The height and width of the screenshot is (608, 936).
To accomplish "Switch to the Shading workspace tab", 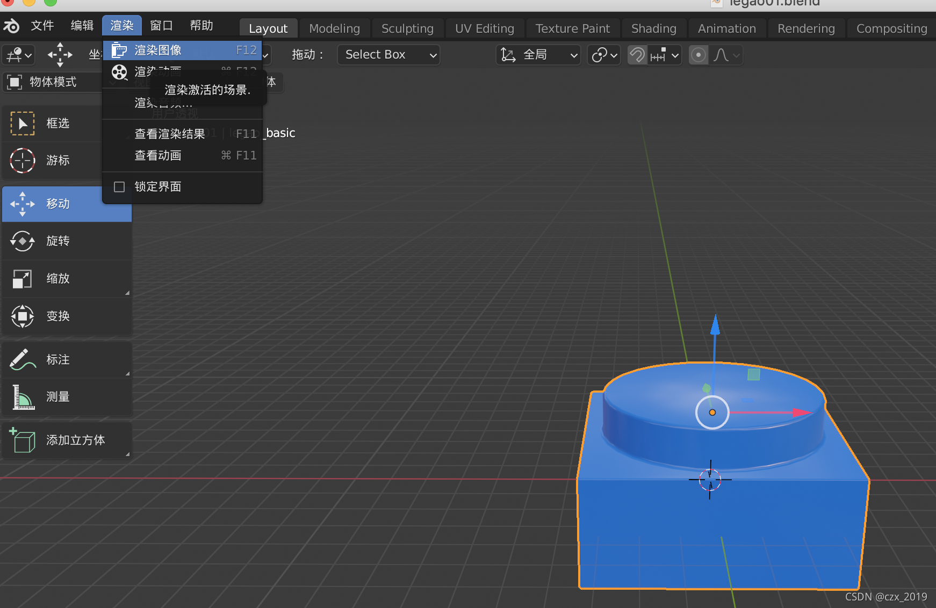I will 653,28.
